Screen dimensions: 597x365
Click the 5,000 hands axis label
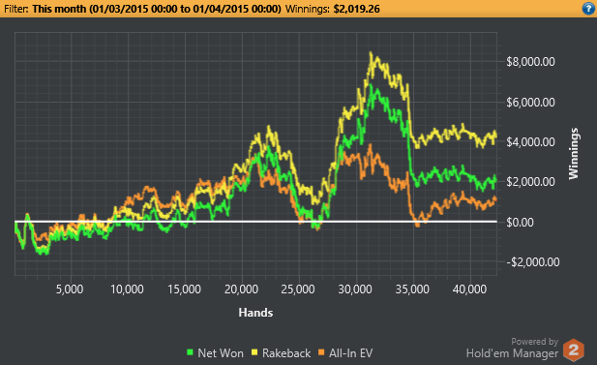tap(70, 289)
